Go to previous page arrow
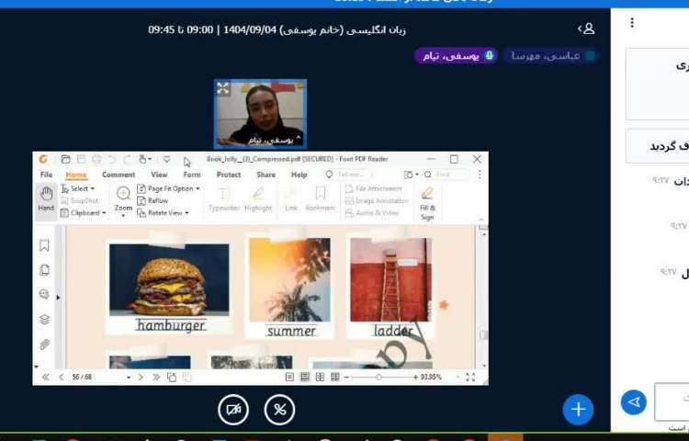This screenshot has width=689, height=441. coord(61,377)
